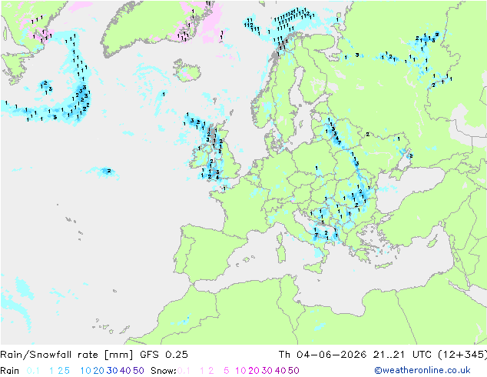Pick the rain legend 30 value
The height and width of the screenshot is (377, 487).
112,371
